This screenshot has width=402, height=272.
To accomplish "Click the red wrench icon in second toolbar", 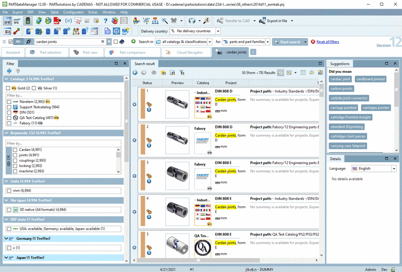I will click(x=17, y=31).
